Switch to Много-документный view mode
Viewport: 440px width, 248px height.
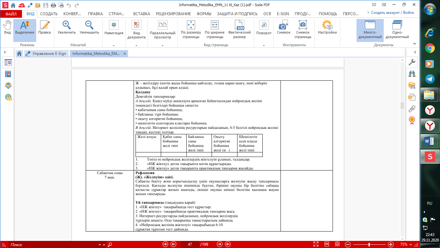(370, 30)
